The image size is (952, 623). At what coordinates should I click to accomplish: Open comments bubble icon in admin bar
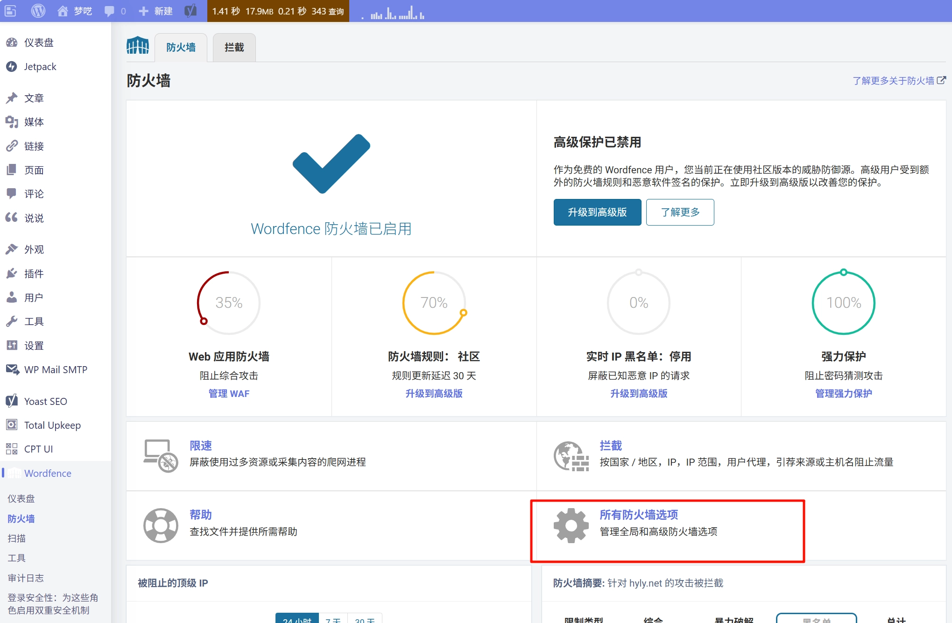pyautogui.click(x=109, y=11)
